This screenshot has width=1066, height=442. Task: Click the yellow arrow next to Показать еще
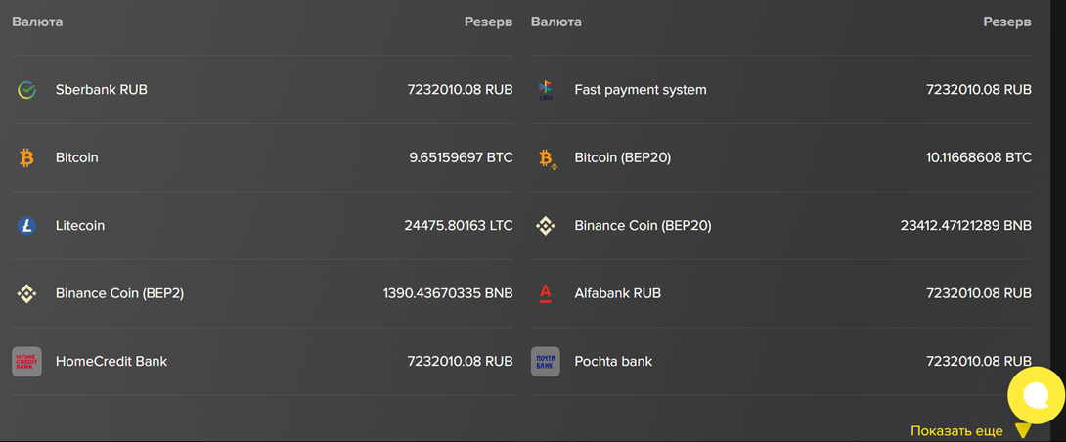[x=1022, y=431]
